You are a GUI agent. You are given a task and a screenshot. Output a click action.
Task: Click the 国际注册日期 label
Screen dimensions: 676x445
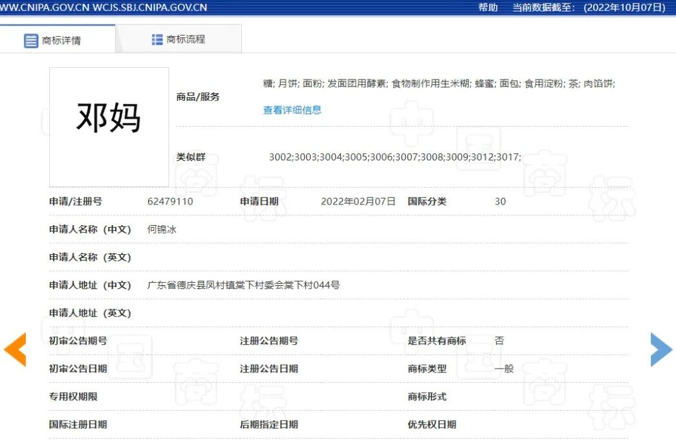(x=78, y=424)
